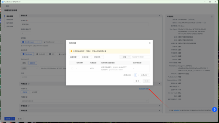Expand the 高级设置 section arrow
The width and height of the screenshot is (219, 123).
pyautogui.click(x=160, y=111)
